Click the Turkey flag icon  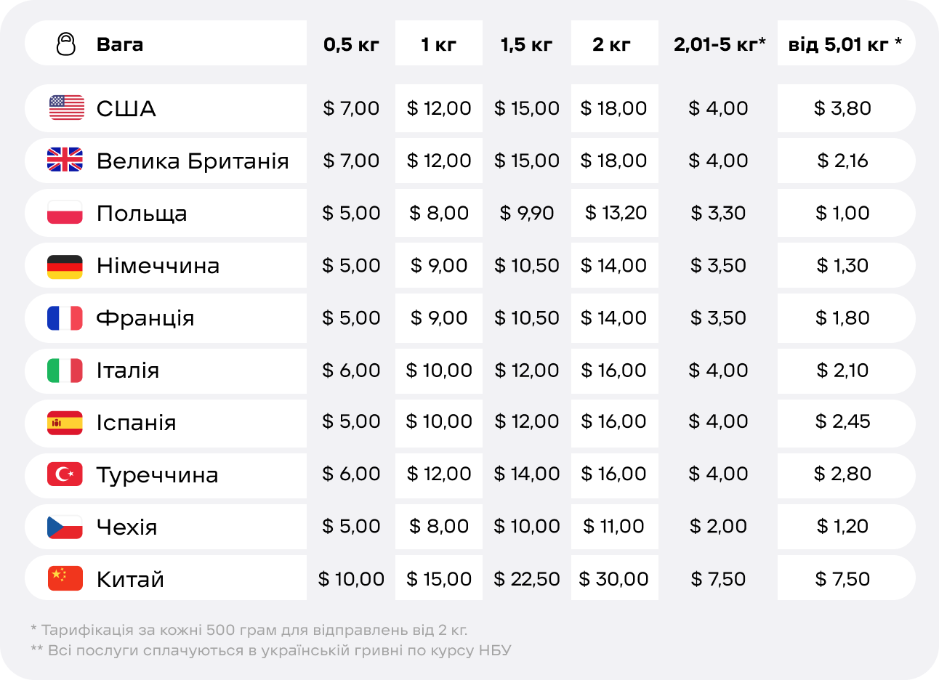65,474
